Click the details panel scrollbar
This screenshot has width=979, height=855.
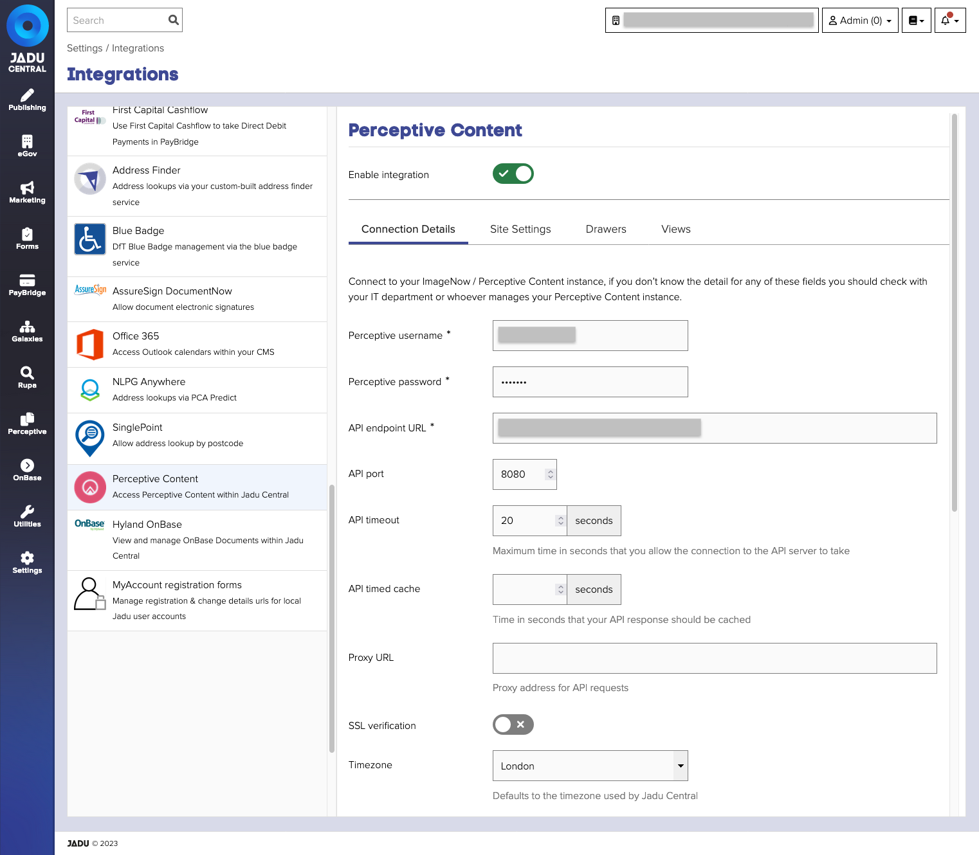[x=955, y=312]
